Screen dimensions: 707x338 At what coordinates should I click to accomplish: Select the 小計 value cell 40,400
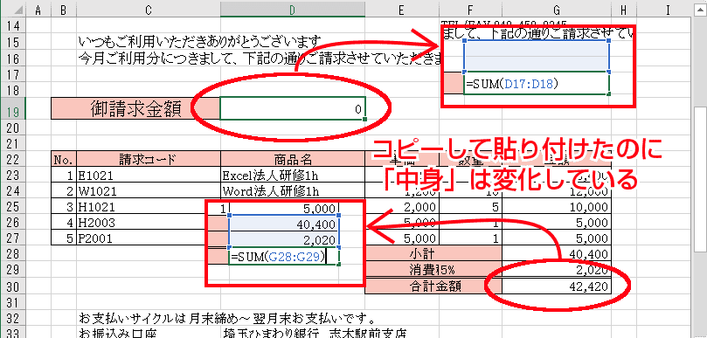point(557,254)
